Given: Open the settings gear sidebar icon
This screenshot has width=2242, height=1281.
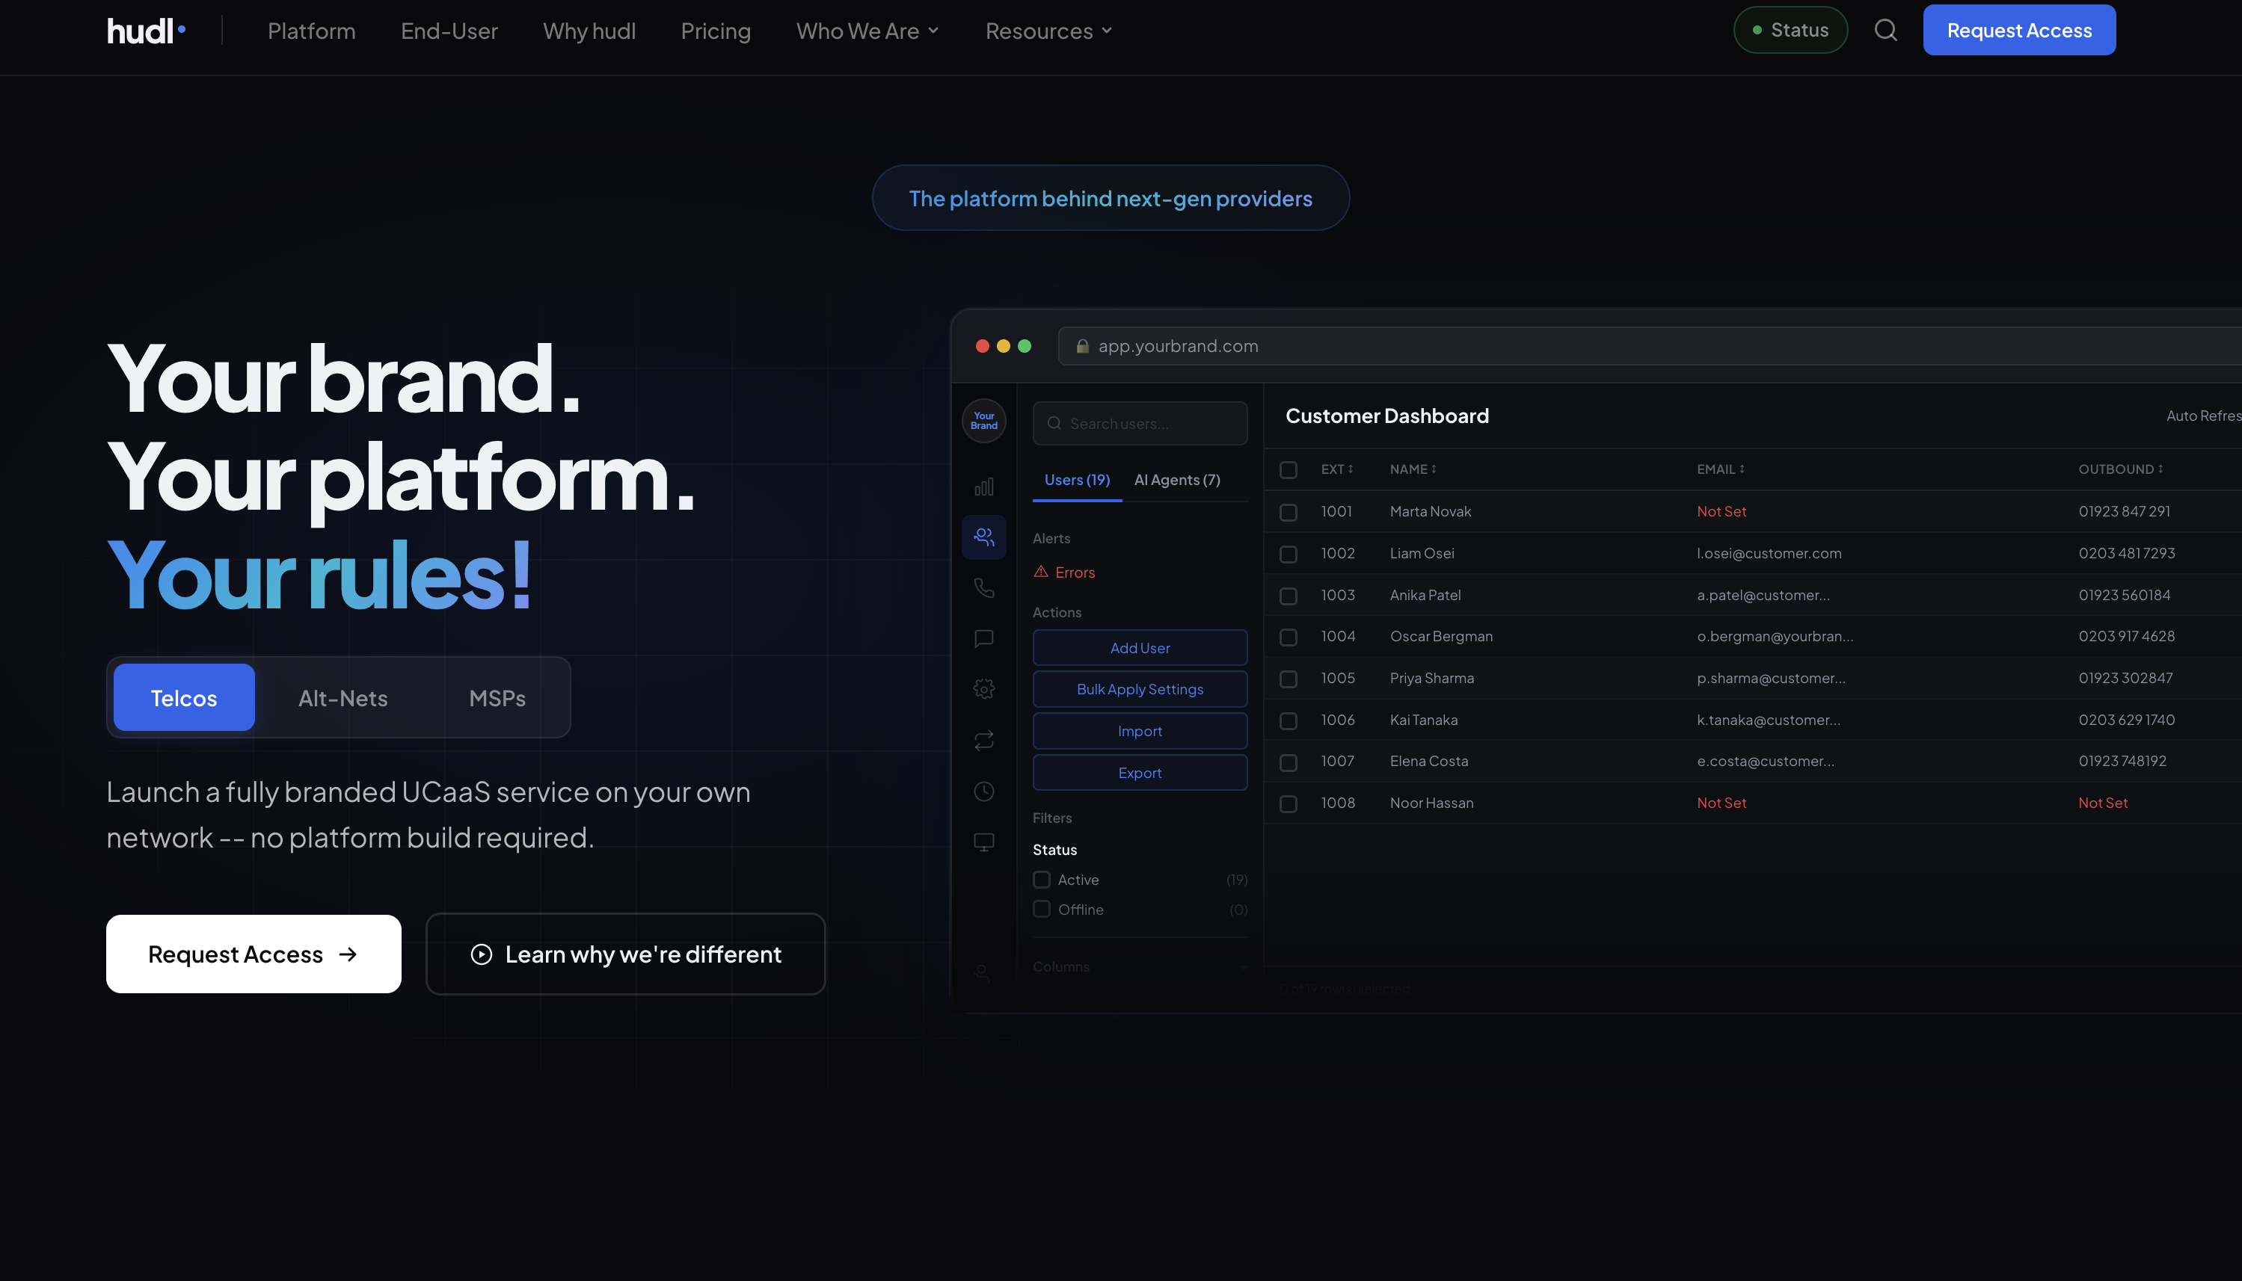Looking at the screenshot, I should point(984,689).
